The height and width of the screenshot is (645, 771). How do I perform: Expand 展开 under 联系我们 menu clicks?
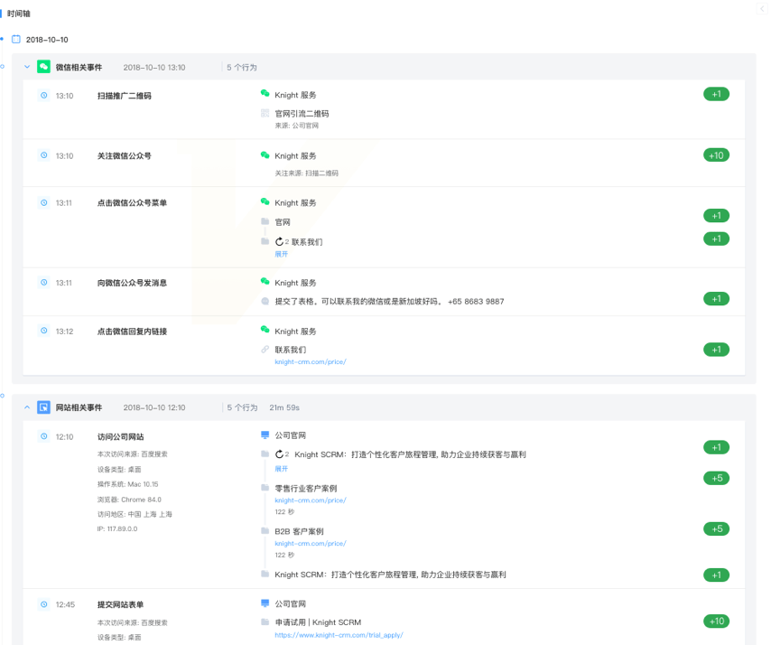[x=282, y=254]
